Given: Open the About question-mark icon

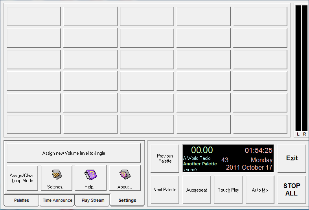Looking at the screenshot, I should click(x=125, y=178).
